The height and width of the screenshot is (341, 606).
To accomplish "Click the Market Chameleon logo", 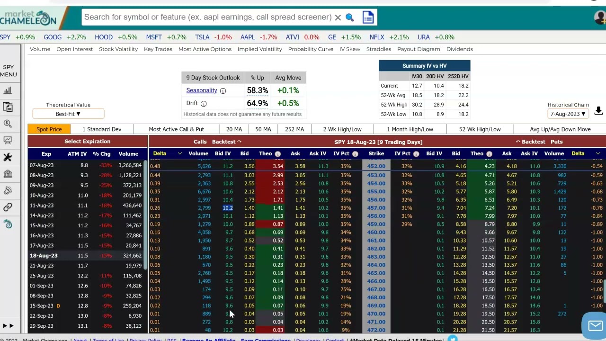I will click(x=29, y=18).
